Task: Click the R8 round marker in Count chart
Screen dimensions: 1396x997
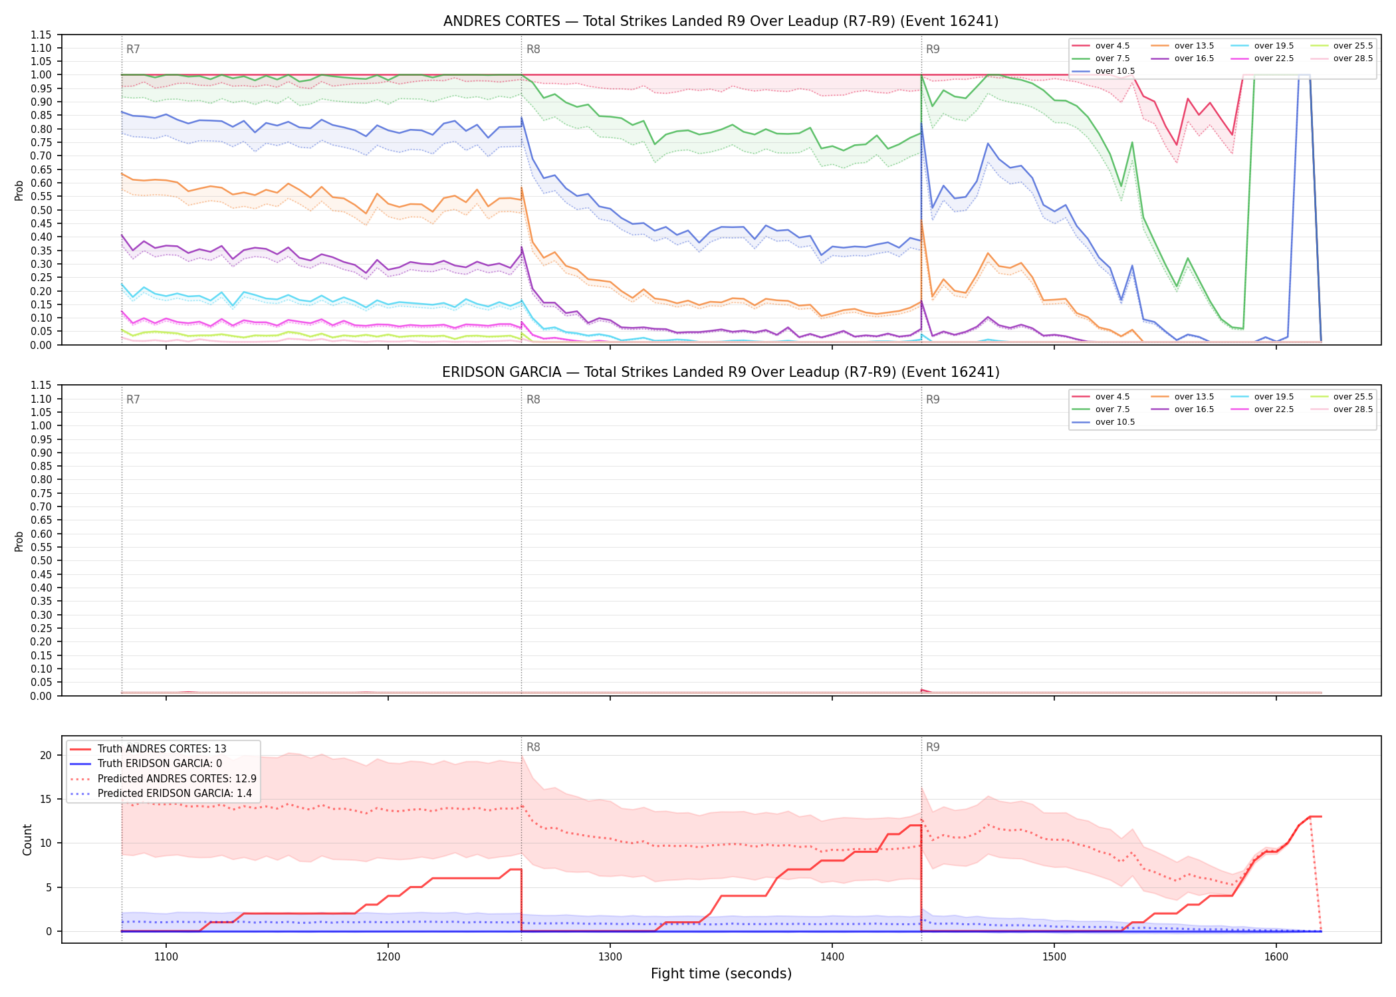Action: [533, 748]
